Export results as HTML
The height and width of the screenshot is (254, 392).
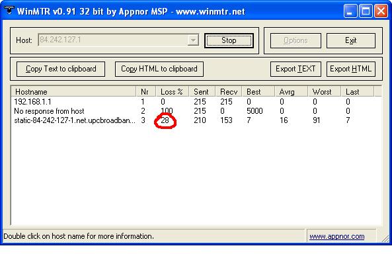click(351, 69)
